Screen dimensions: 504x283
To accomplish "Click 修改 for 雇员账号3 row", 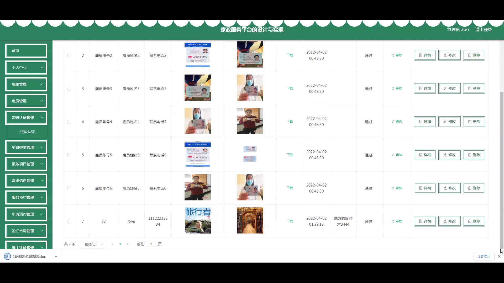I will (449, 89).
